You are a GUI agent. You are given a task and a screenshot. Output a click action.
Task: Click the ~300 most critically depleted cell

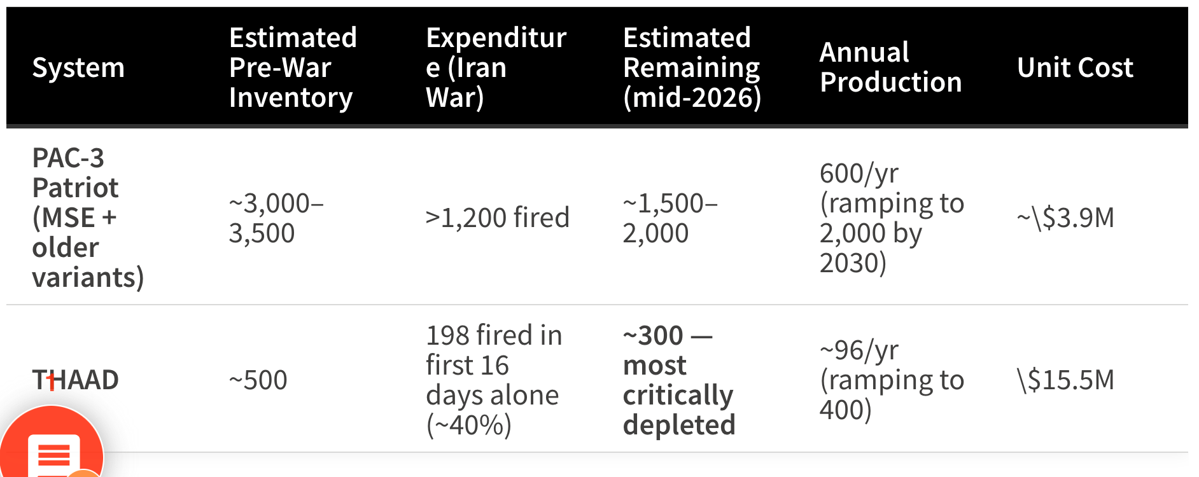coord(679,380)
